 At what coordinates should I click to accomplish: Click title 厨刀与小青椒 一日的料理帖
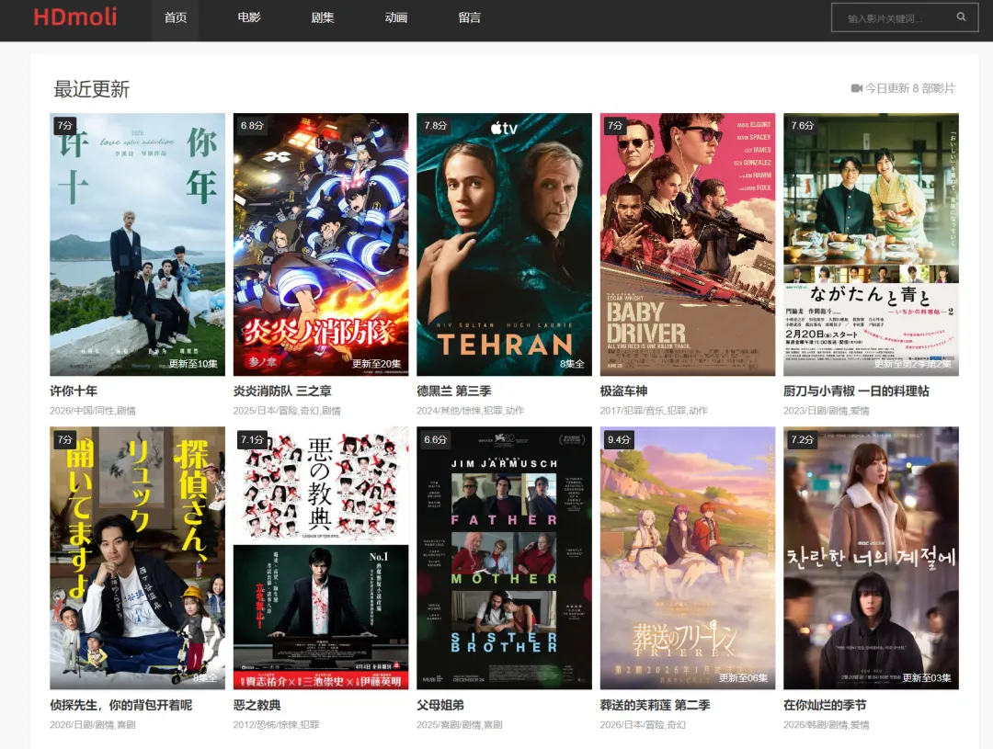pyautogui.click(x=856, y=392)
